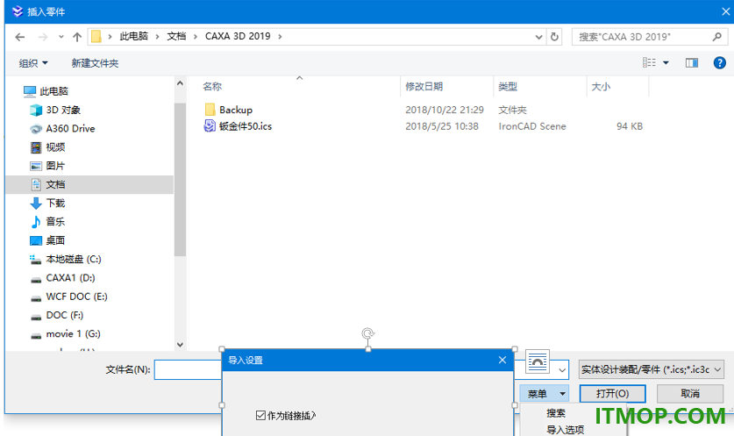Click 此电脑 in the address path
Image resolution: width=734 pixels, height=436 pixels.
[x=133, y=37]
